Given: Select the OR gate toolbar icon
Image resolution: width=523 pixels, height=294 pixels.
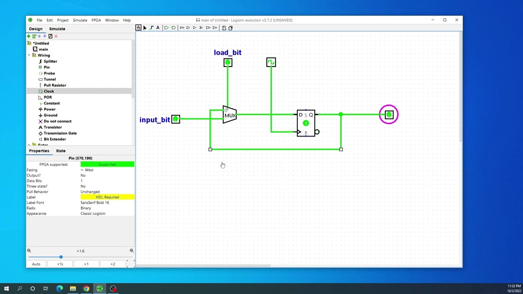Looking at the screenshot, I should click(x=194, y=28).
